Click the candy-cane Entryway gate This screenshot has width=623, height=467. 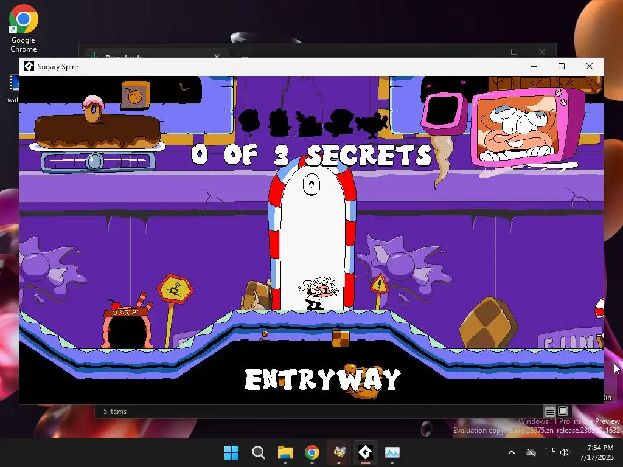coord(312,234)
